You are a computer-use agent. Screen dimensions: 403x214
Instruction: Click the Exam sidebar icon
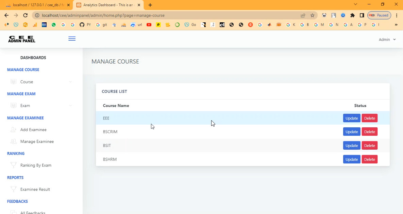coord(14,106)
